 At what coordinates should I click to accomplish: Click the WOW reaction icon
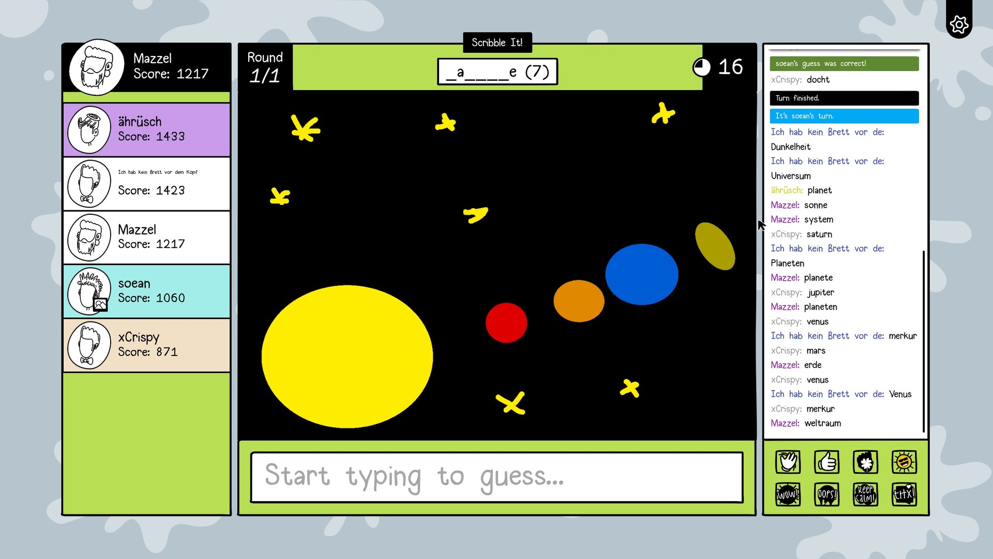tap(787, 495)
